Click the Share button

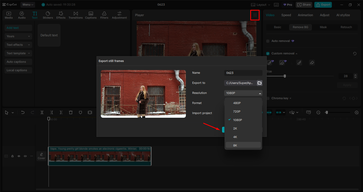(304, 5)
